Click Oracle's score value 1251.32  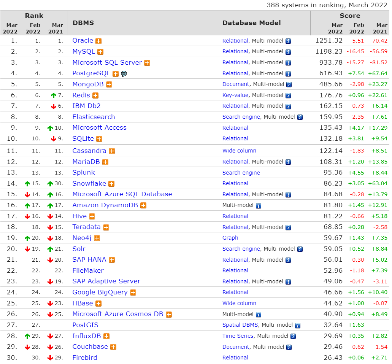coord(329,41)
